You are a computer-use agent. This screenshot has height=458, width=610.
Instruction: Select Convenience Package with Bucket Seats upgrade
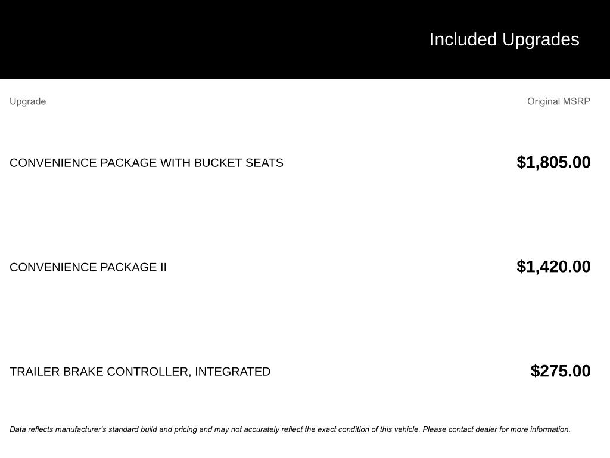click(x=146, y=163)
